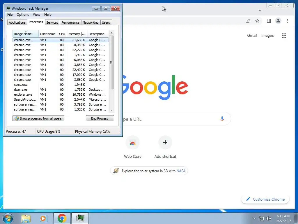Open Task Manager View menu

(x=36, y=15)
